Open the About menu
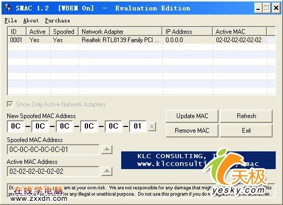 click(x=31, y=21)
